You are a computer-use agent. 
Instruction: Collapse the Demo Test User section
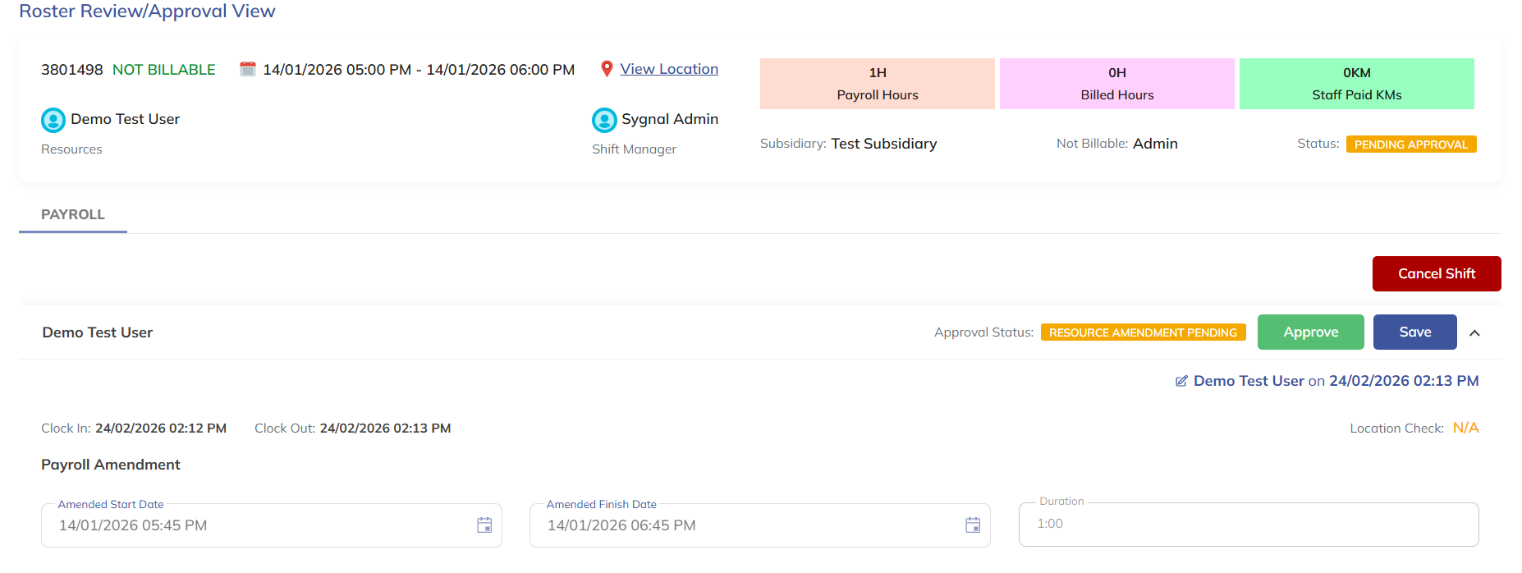(x=1474, y=332)
